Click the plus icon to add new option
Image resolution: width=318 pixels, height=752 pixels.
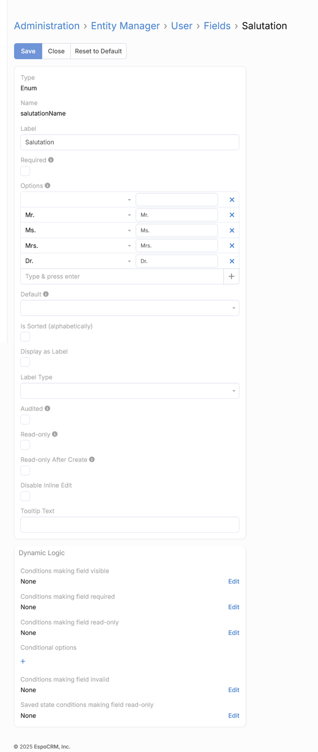[x=231, y=276]
